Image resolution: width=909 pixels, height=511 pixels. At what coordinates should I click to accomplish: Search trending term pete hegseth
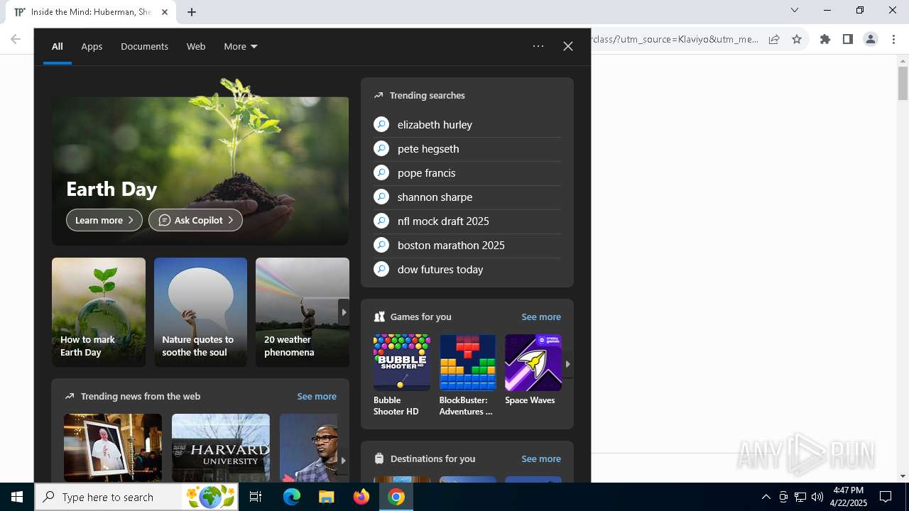coord(467,148)
